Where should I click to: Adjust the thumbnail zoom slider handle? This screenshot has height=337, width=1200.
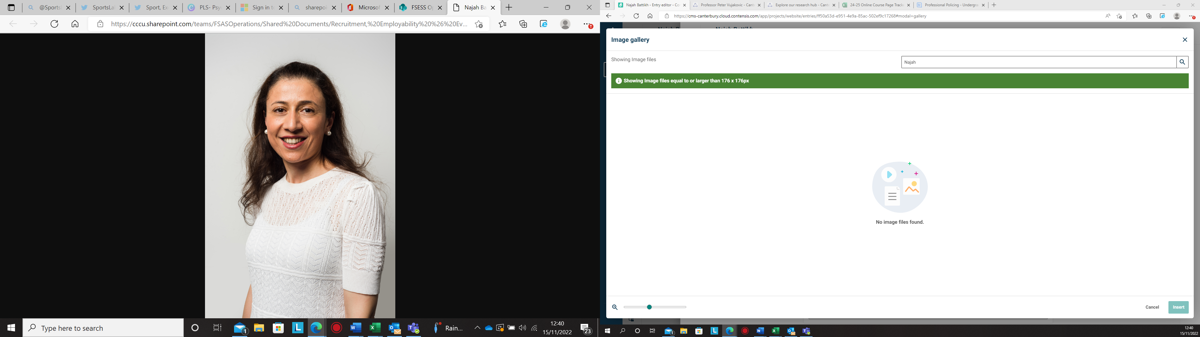(649, 307)
